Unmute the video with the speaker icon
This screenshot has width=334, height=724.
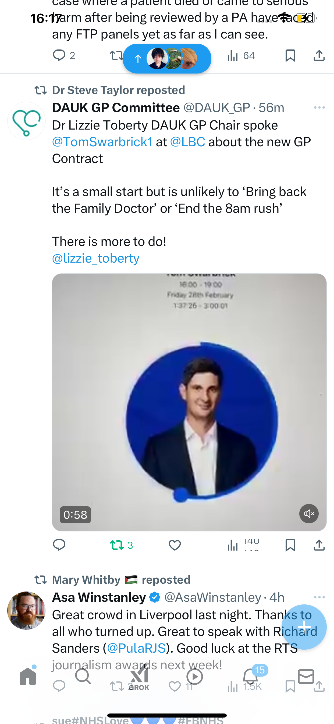pos(309,514)
